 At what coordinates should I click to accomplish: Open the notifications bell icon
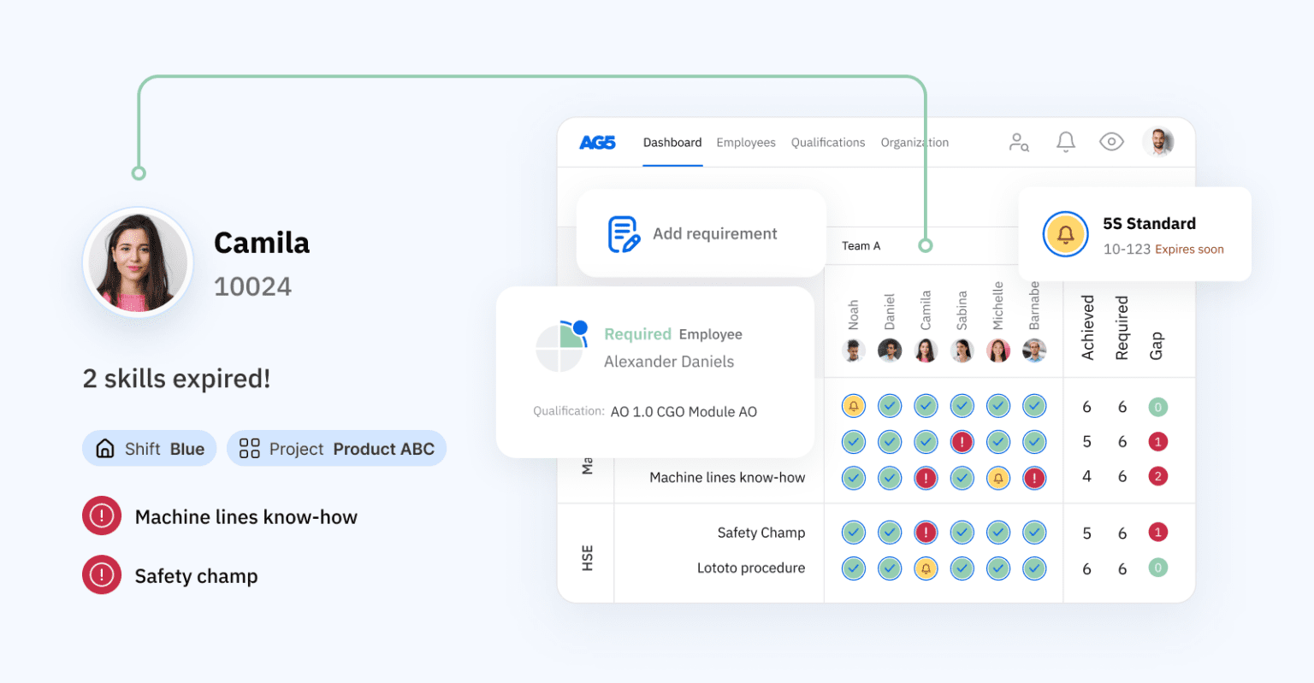1066,143
